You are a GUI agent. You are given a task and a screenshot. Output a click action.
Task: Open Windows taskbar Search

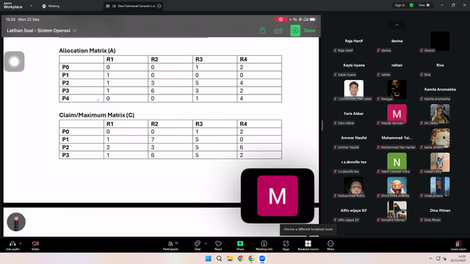[219, 259]
